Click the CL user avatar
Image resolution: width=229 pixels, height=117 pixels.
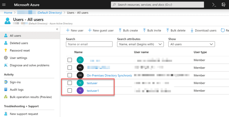coord(80,60)
